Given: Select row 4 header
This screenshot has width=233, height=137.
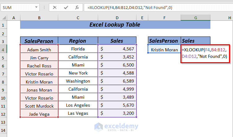Looking at the screenshot, I should (x=3, y=49).
